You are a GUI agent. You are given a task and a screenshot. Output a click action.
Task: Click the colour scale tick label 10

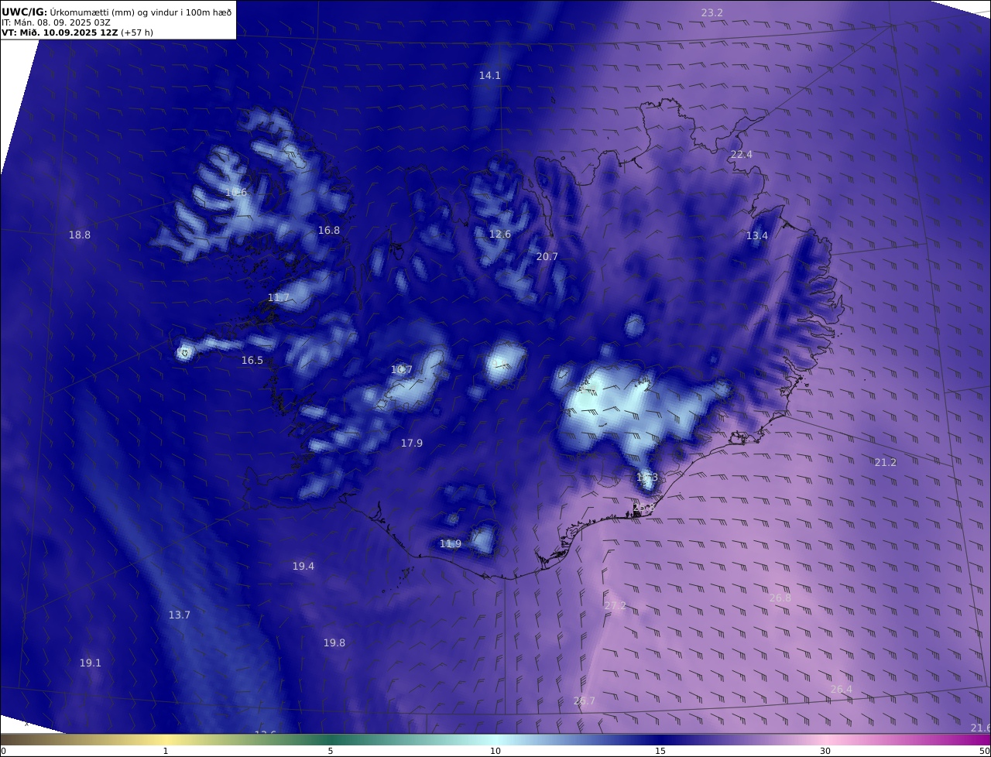click(x=495, y=751)
